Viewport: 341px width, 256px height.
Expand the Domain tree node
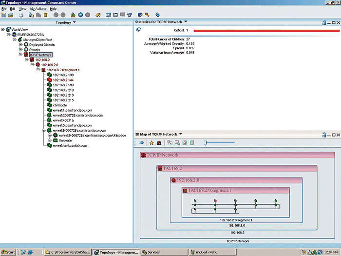point(20,50)
